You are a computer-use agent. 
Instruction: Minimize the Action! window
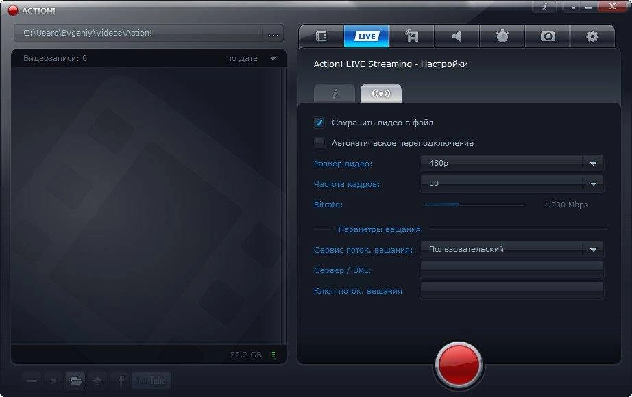click(590, 7)
